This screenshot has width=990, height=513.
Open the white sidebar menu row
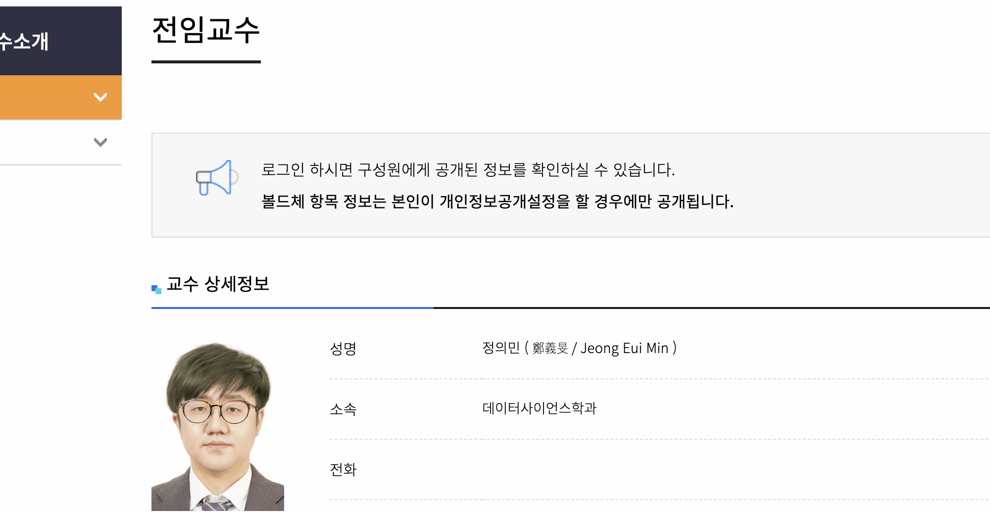tap(49, 143)
